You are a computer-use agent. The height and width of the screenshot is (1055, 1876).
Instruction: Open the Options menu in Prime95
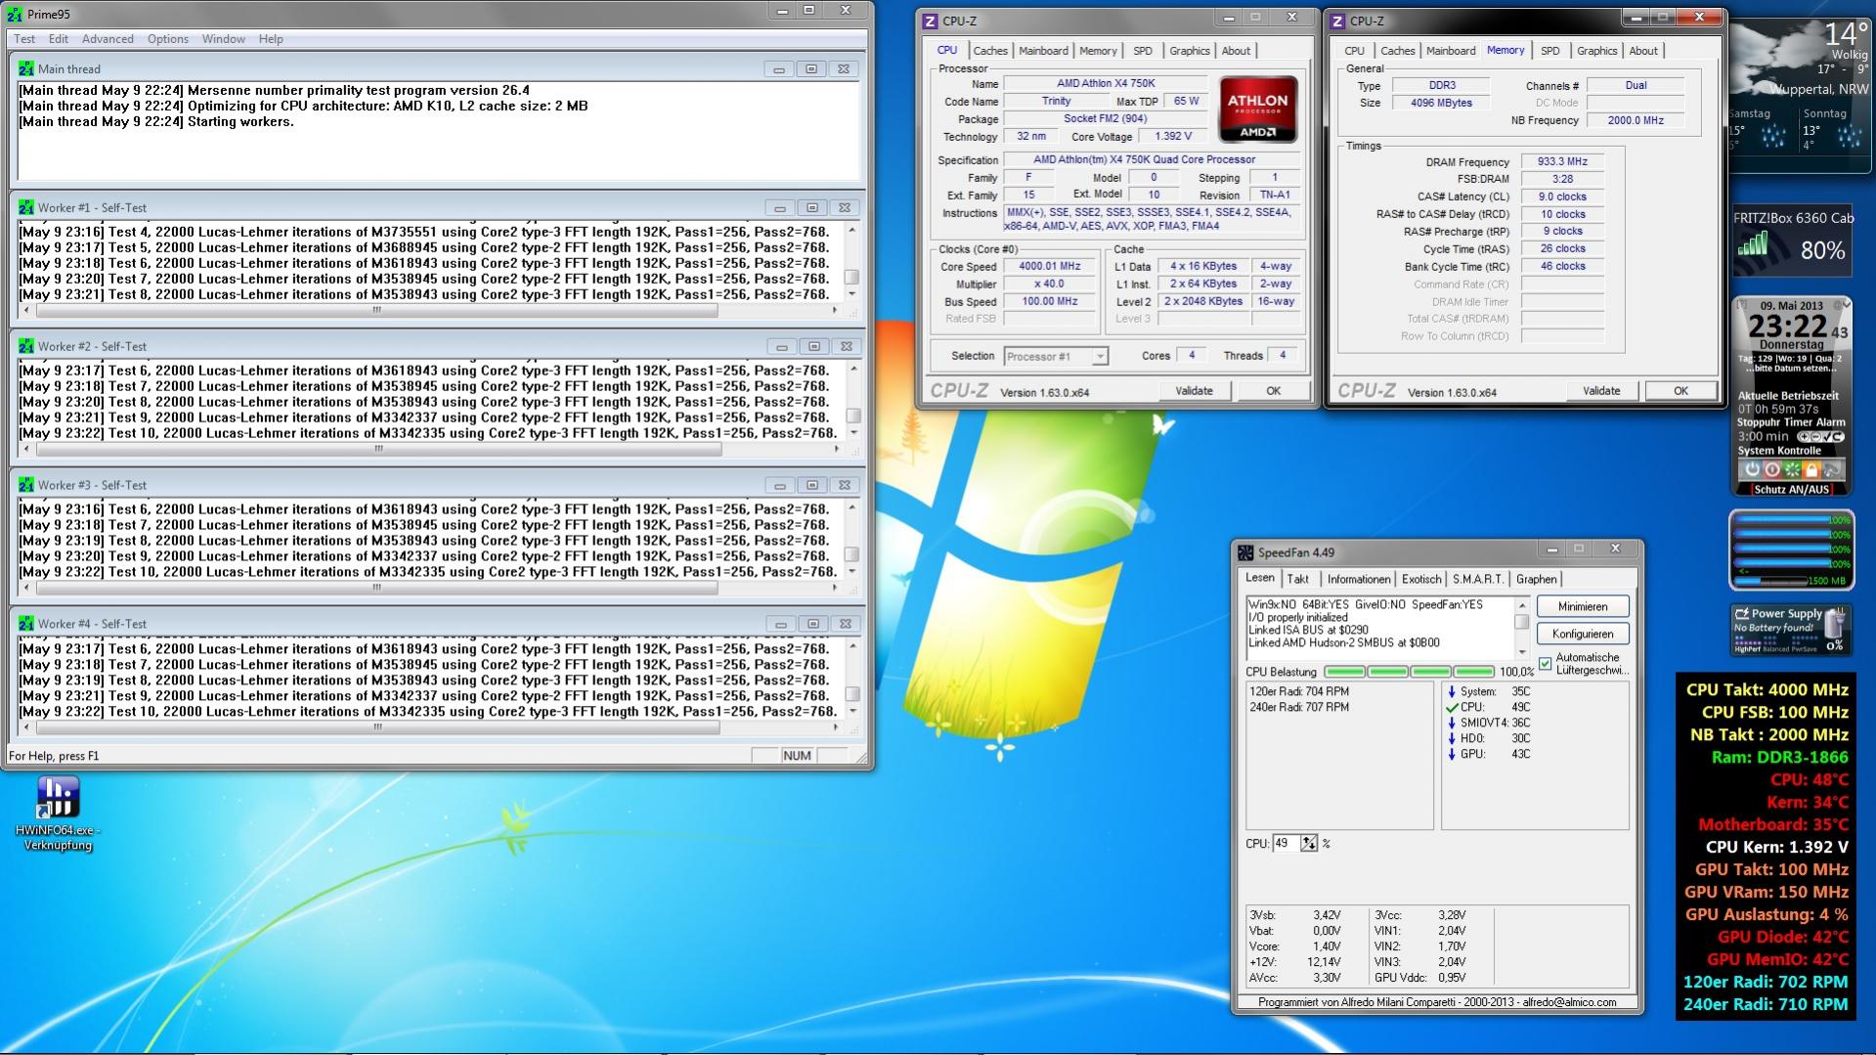pyautogui.click(x=168, y=39)
